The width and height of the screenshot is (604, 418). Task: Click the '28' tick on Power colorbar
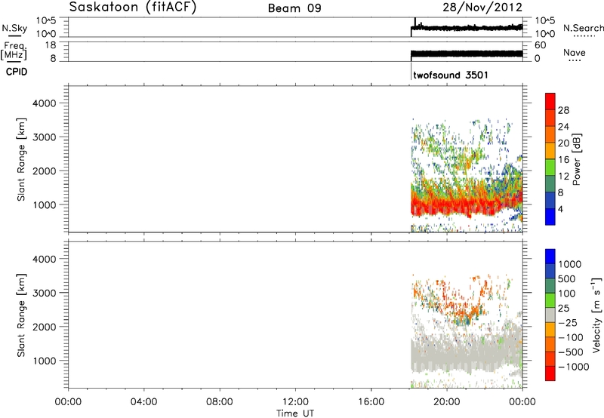pyautogui.click(x=563, y=110)
